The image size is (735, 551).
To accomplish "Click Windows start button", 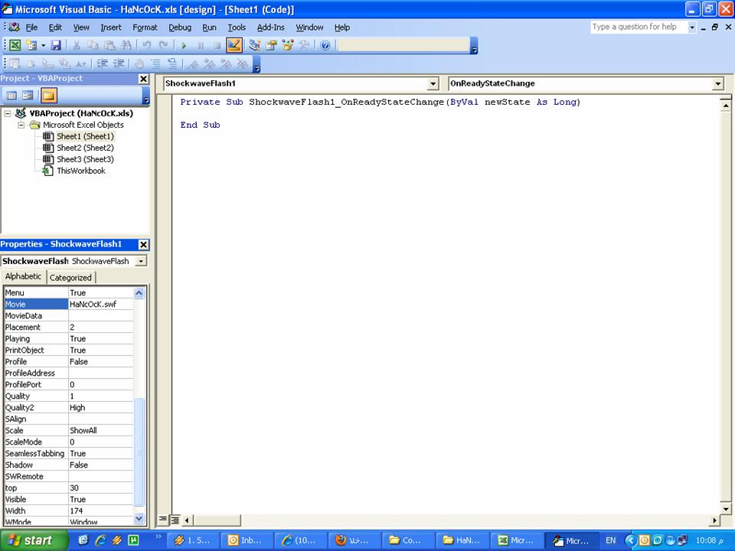I will 33,540.
